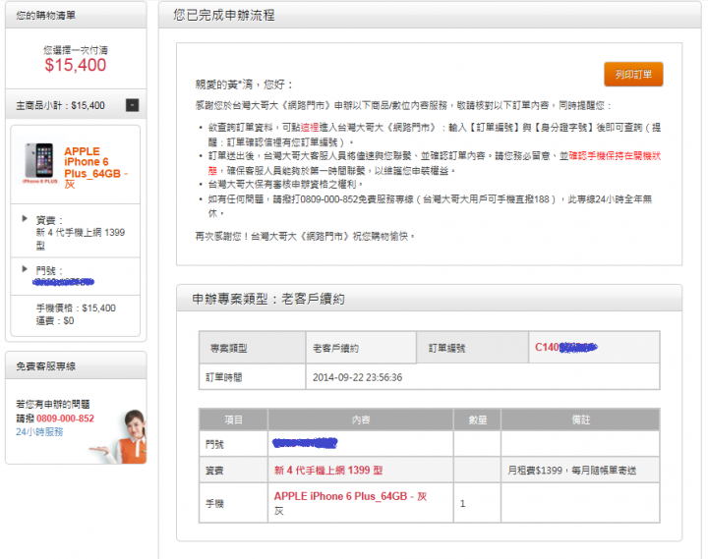
Task: Click the 數量 column header
Action: [x=477, y=419]
